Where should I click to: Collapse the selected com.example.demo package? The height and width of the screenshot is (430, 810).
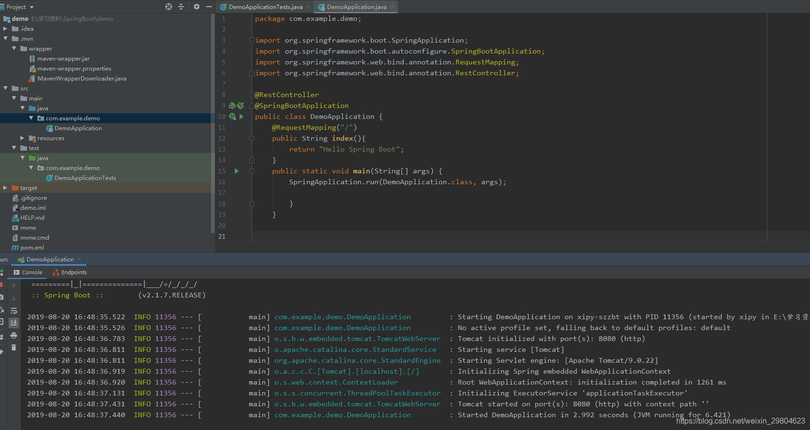tap(31, 118)
